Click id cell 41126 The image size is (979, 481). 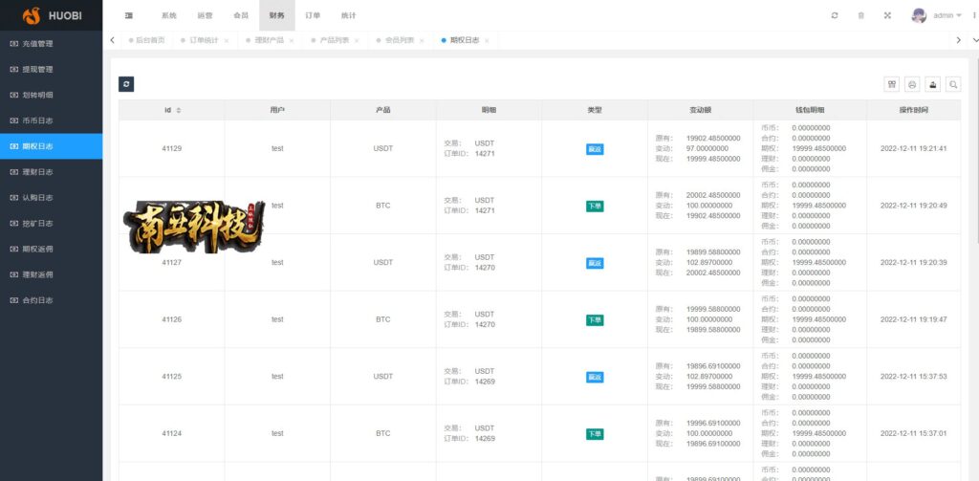172,319
